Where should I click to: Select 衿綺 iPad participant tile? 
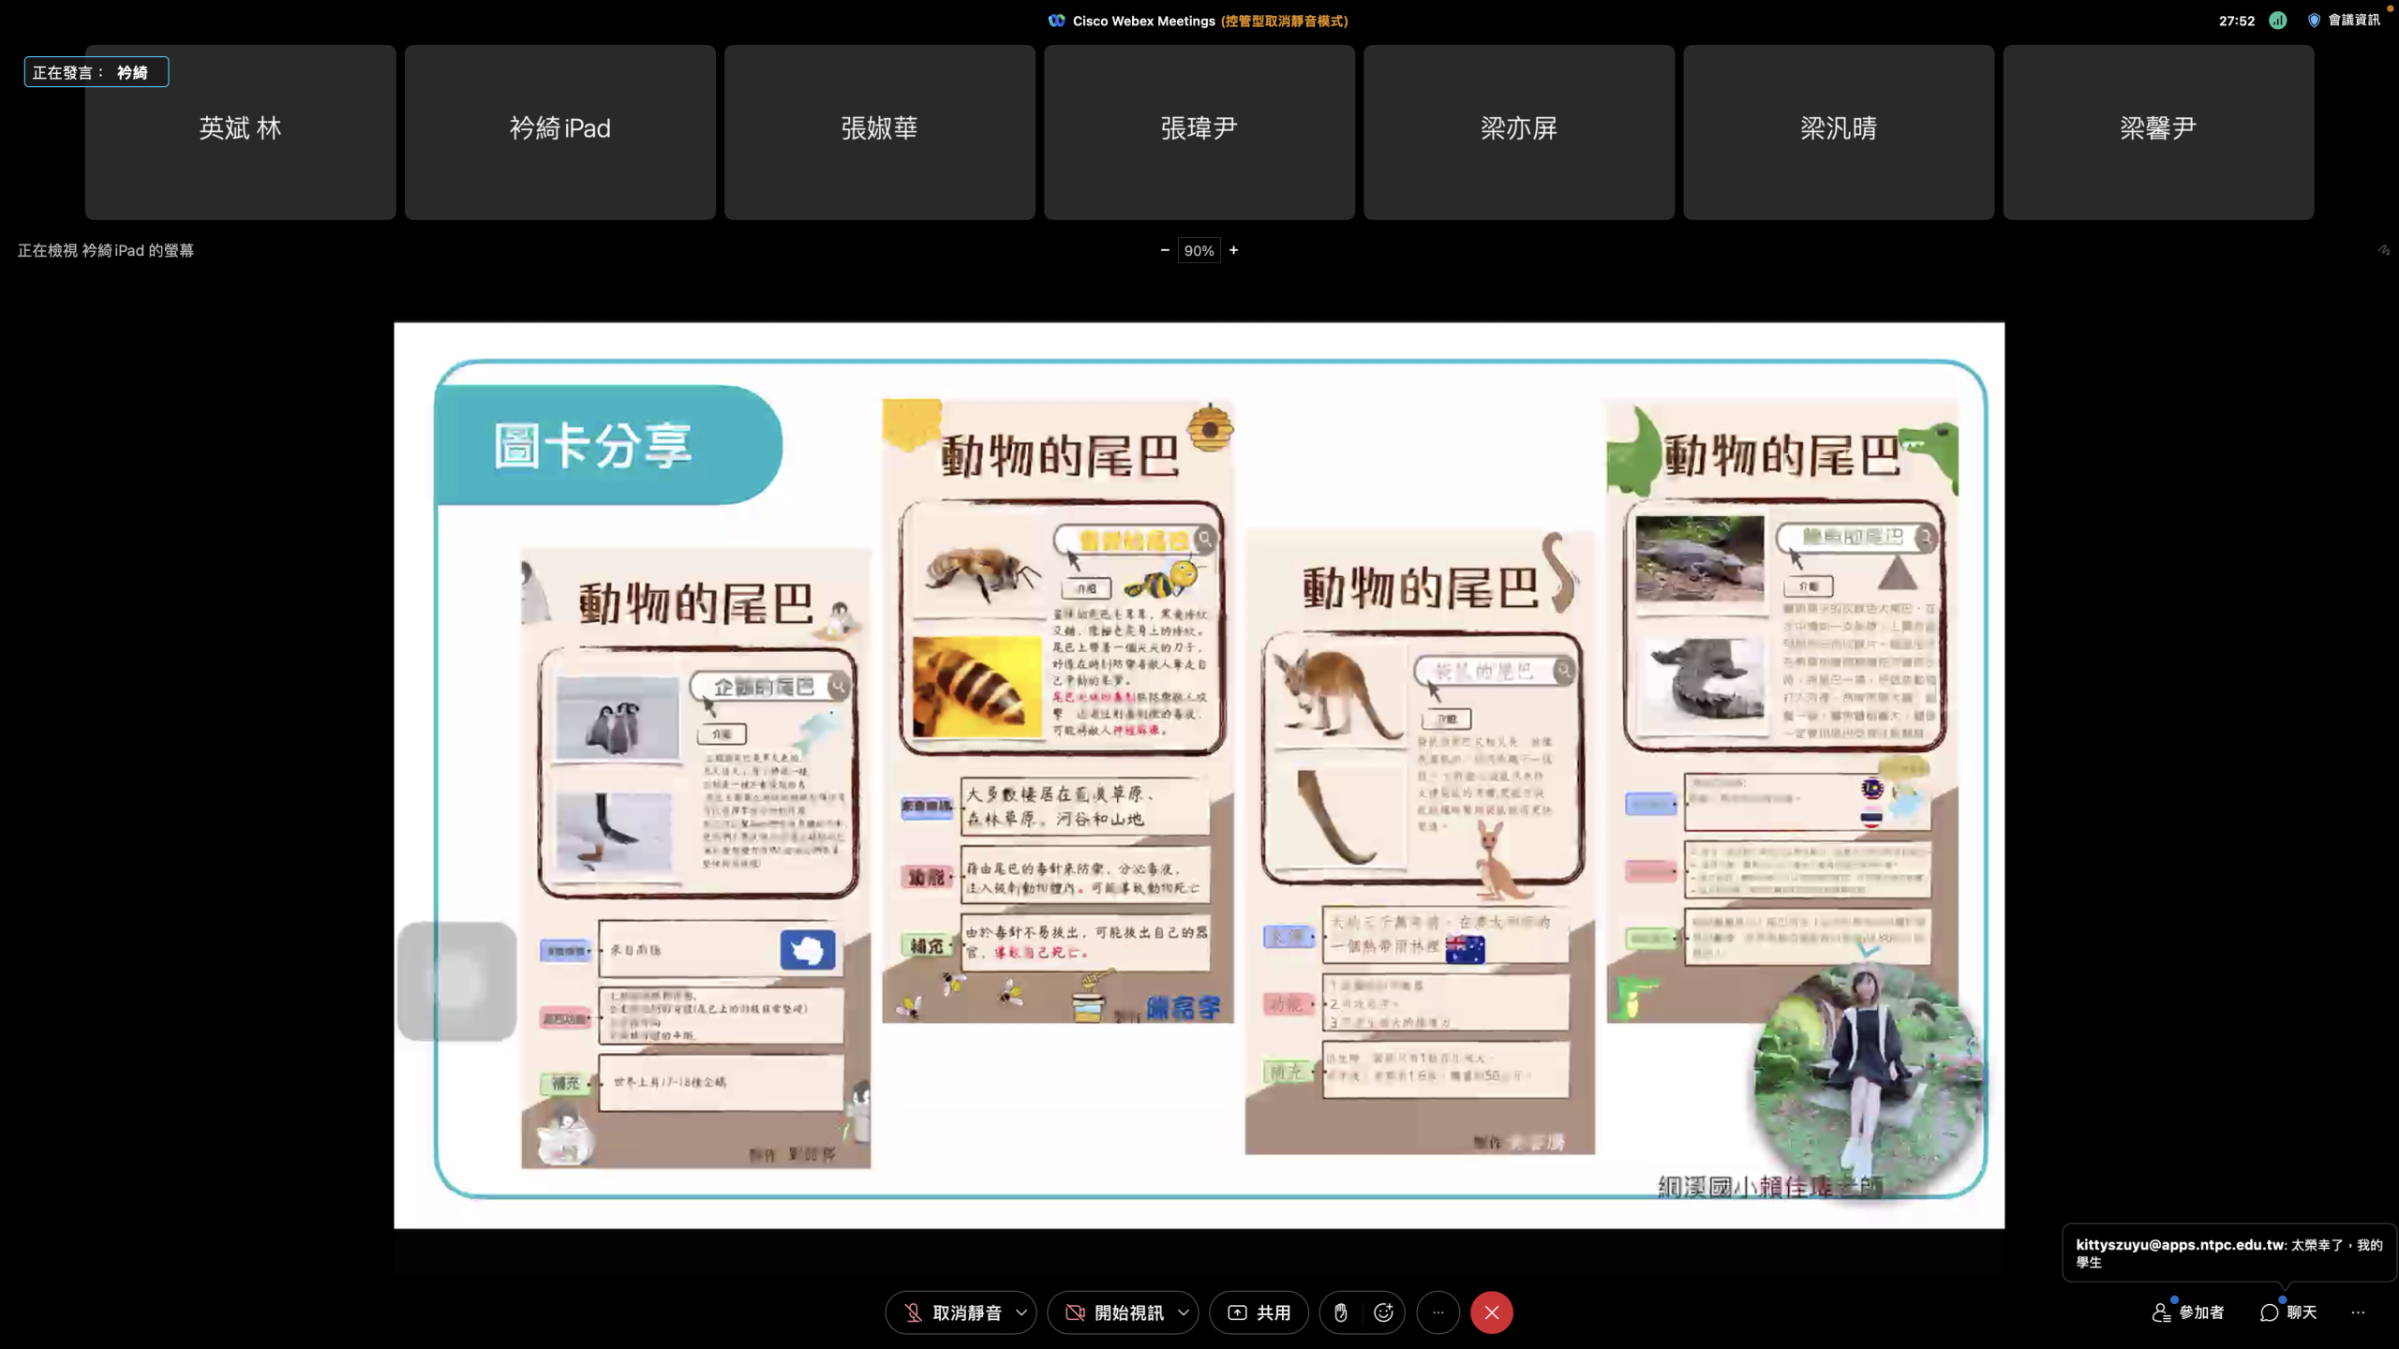click(559, 132)
